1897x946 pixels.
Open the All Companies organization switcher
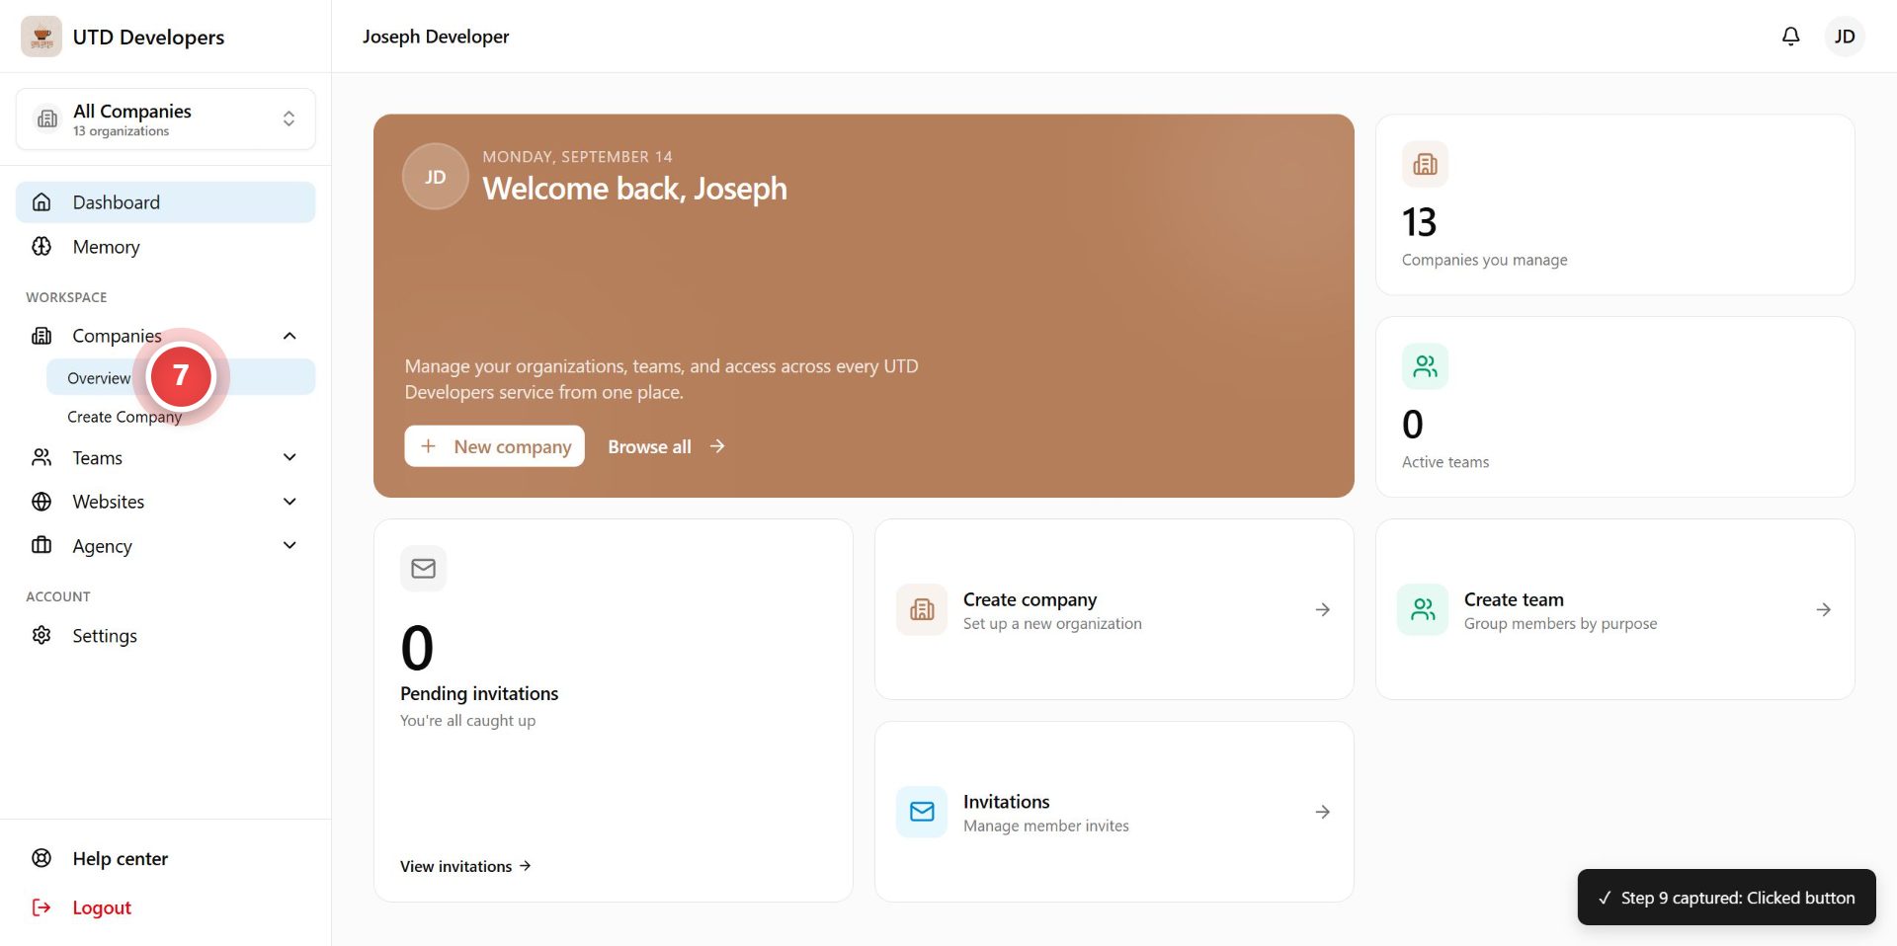pyautogui.click(x=166, y=119)
